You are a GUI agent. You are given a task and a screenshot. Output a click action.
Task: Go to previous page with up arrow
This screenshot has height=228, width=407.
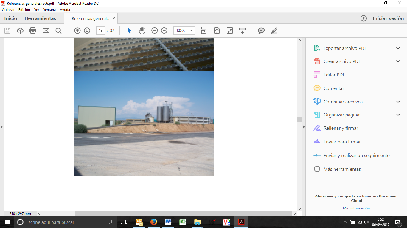[x=77, y=31]
